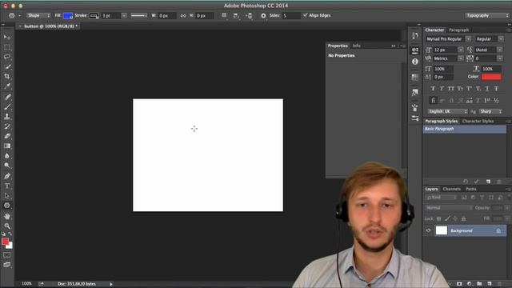Hide the Background layer
512x288 pixels.
429,230
